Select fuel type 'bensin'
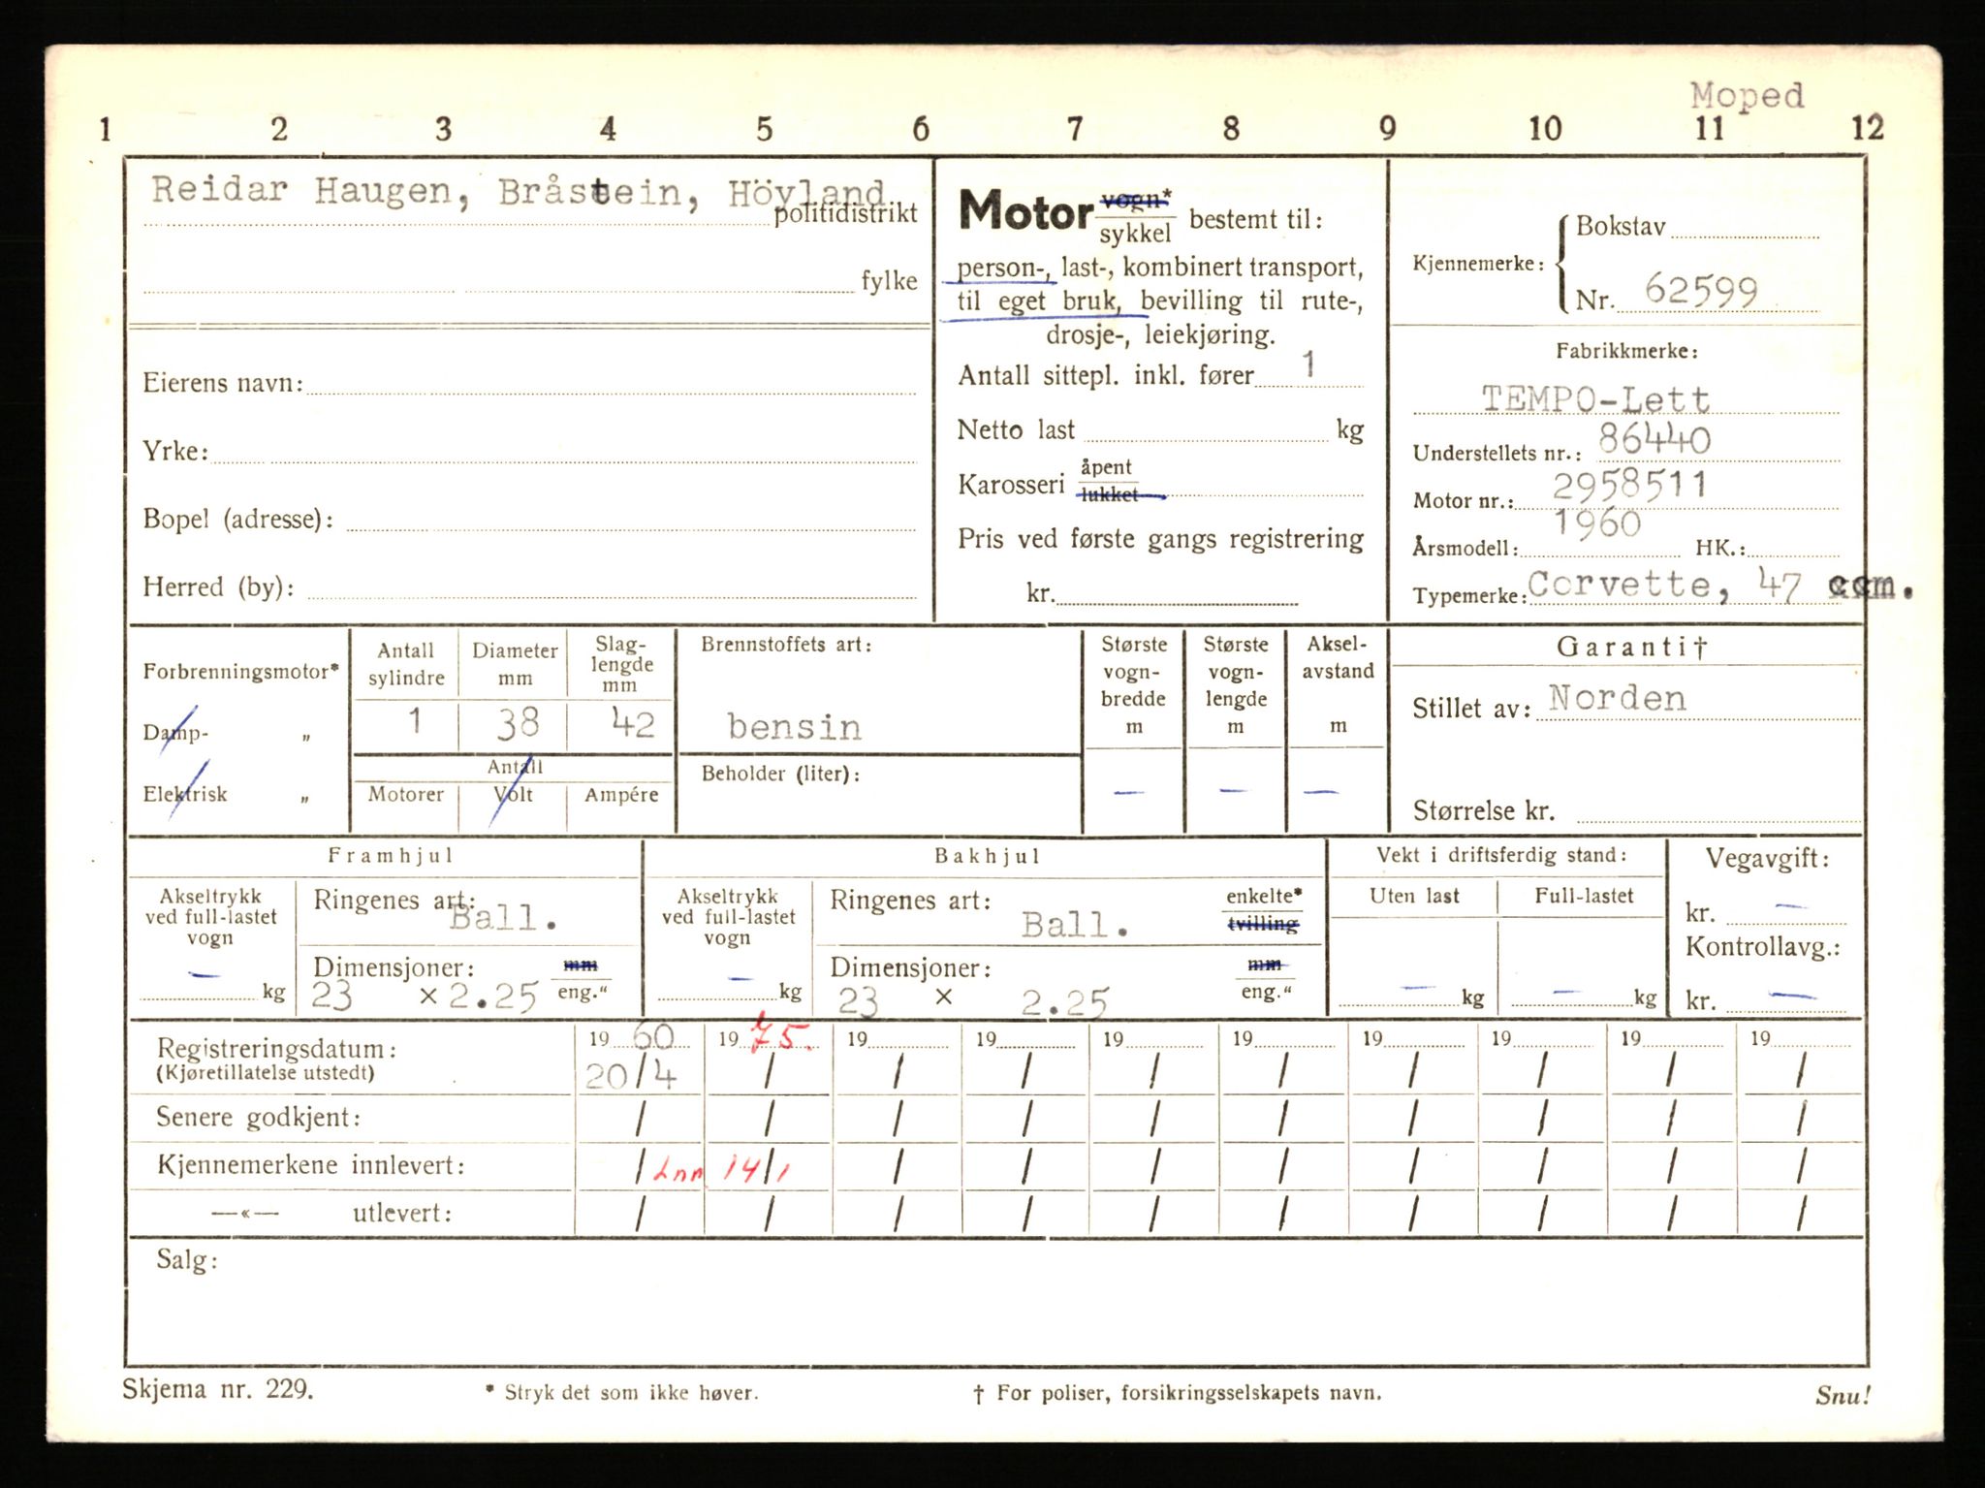 [x=794, y=727]
